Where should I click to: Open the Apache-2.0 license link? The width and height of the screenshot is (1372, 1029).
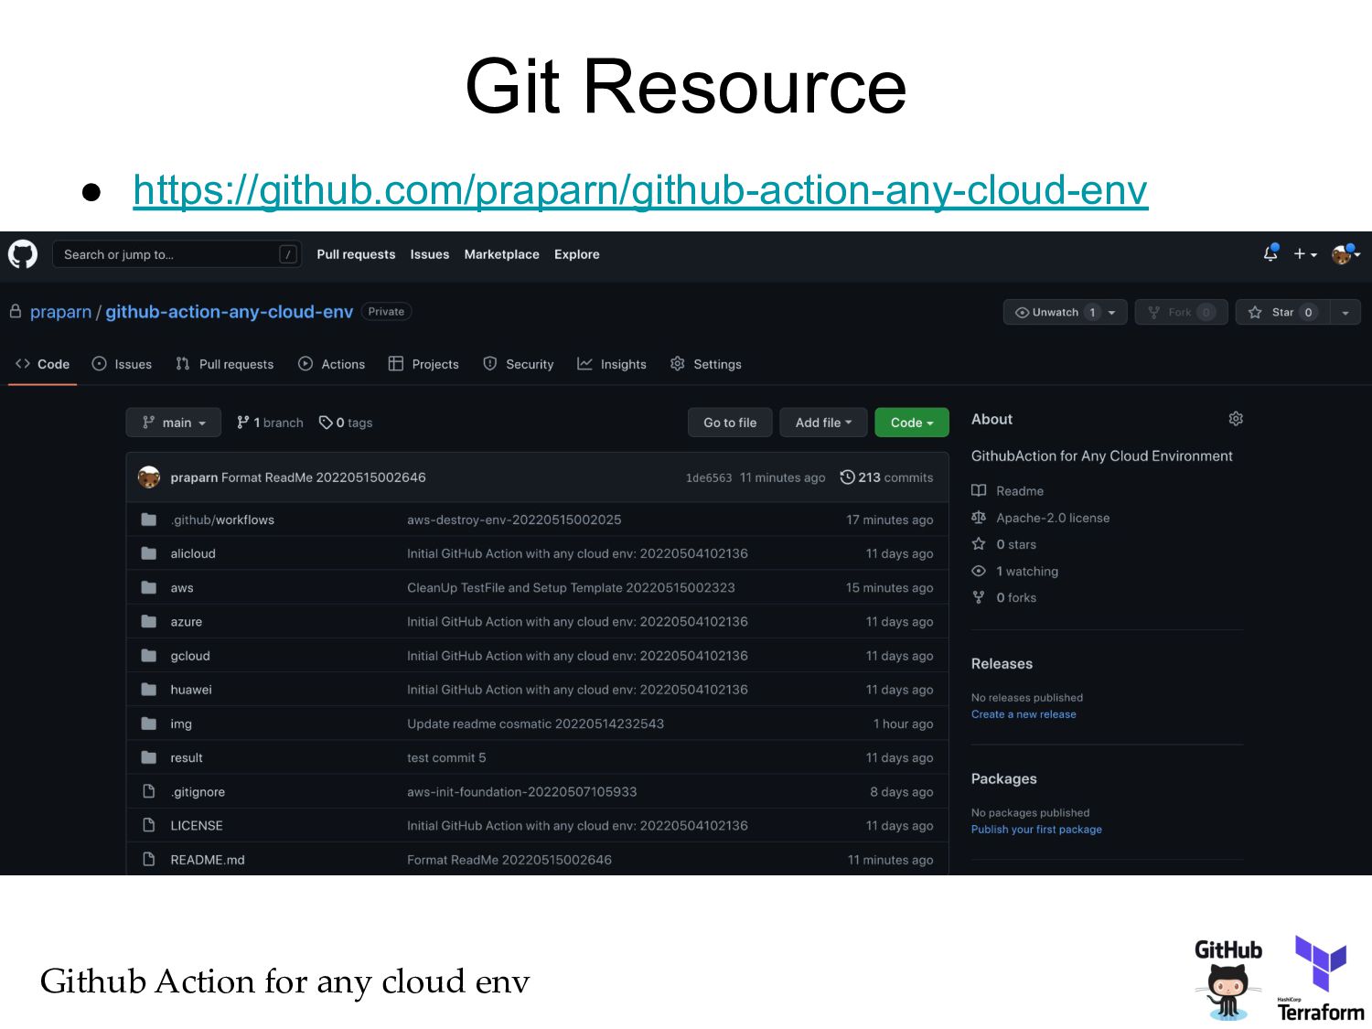pos(1053,518)
